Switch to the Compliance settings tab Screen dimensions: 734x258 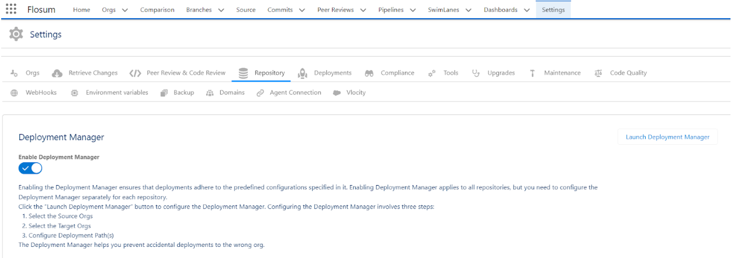click(x=397, y=73)
